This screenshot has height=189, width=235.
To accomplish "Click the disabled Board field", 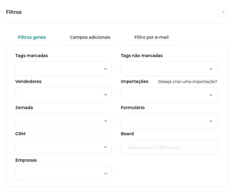I will (169, 147).
